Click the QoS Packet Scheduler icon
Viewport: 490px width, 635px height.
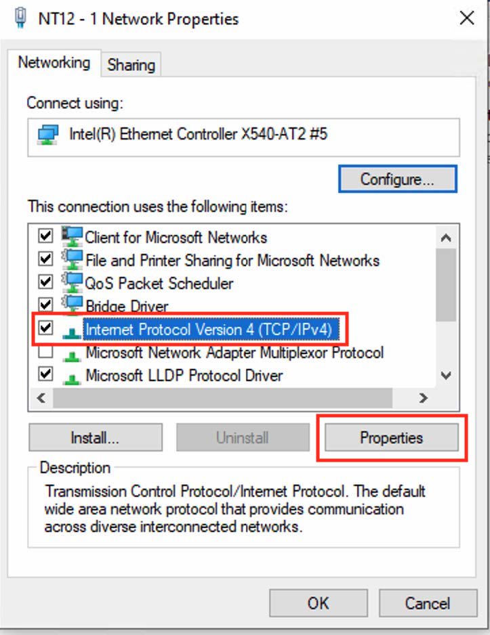72,282
